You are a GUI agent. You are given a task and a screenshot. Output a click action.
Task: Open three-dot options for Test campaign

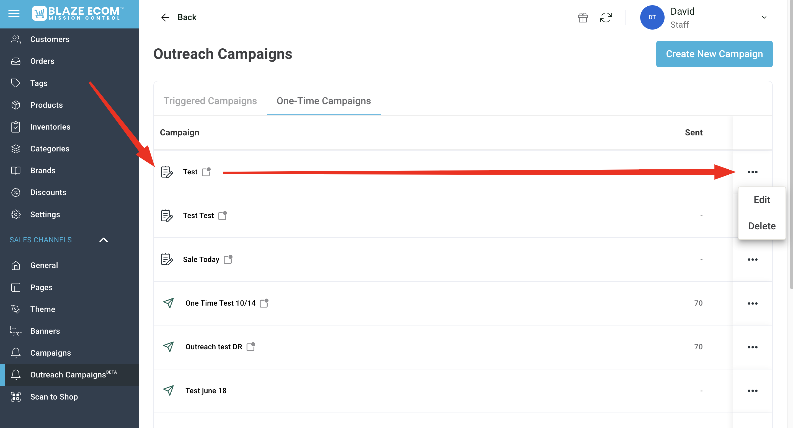click(x=752, y=172)
